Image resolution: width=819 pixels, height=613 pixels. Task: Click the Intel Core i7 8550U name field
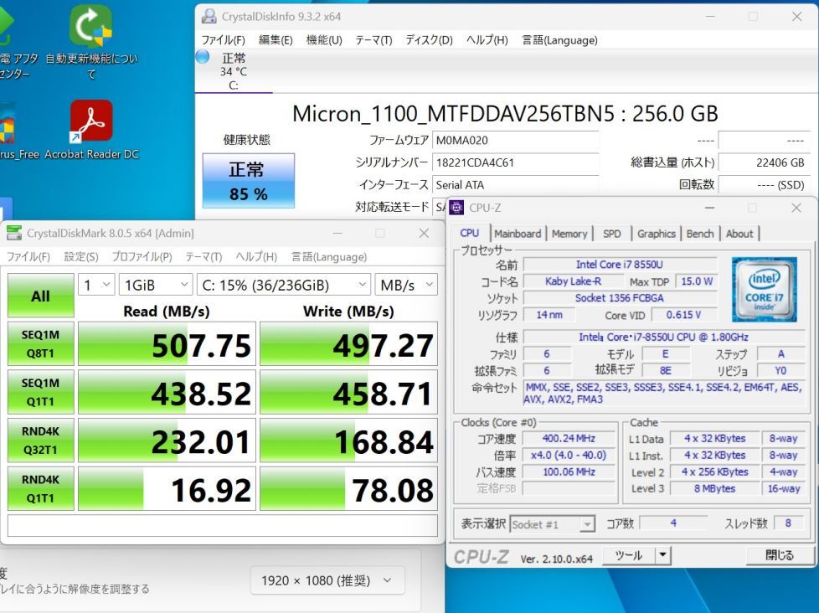[620, 265]
